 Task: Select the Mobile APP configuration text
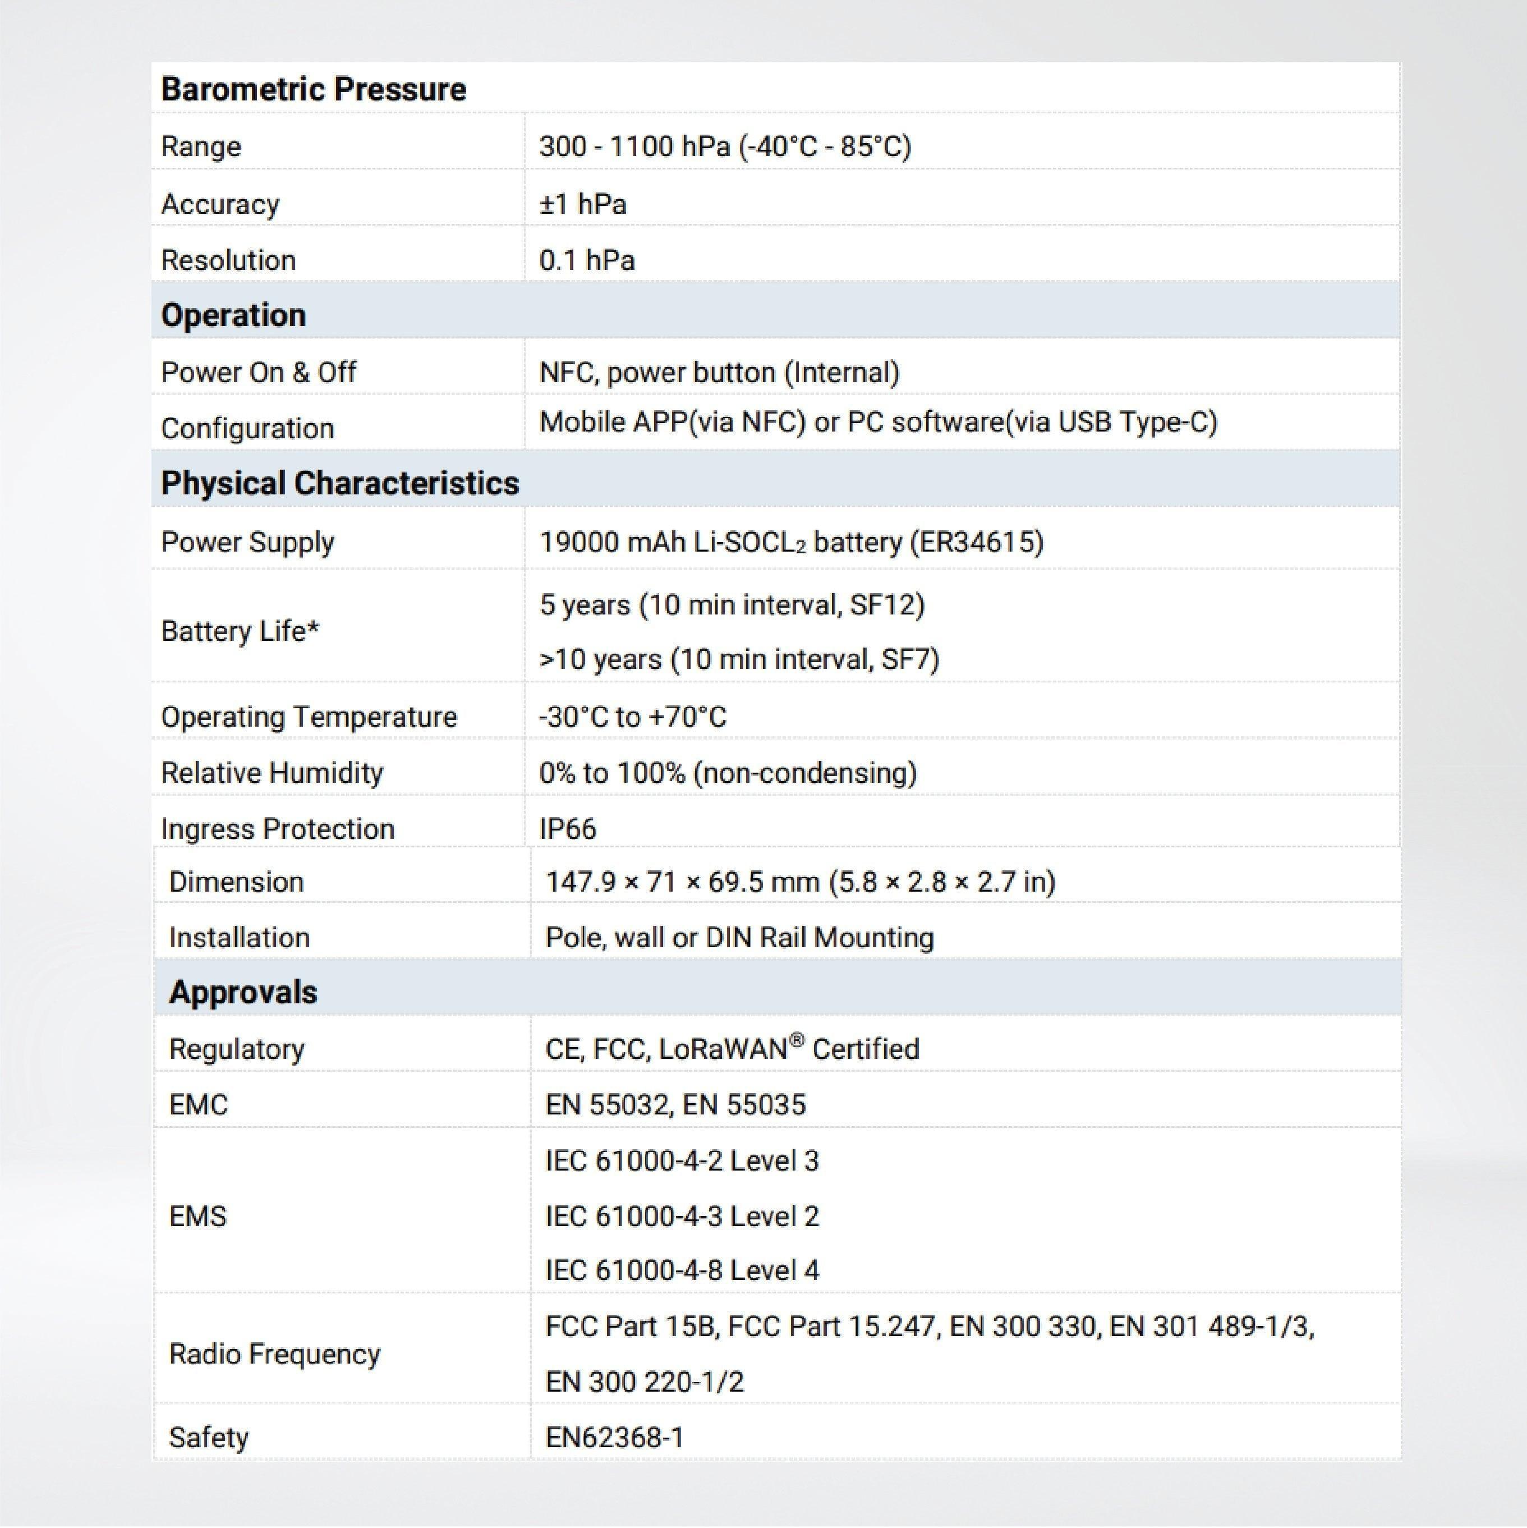(878, 423)
